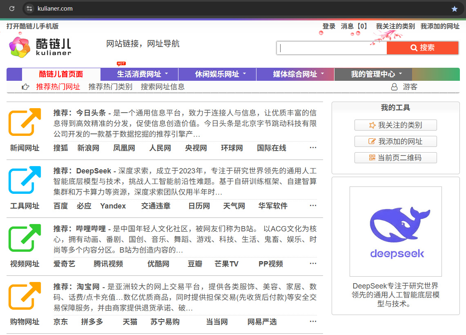Open the 网易严选 link
The width and height of the screenshot is (466, 335).
tap(262, 322)
